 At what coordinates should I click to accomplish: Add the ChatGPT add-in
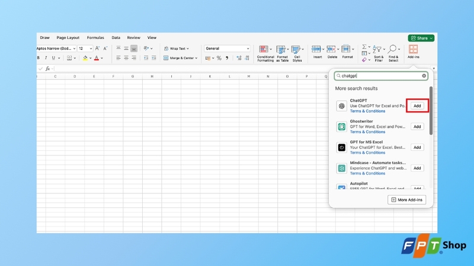pyautogui.click(x=417, y=106)
